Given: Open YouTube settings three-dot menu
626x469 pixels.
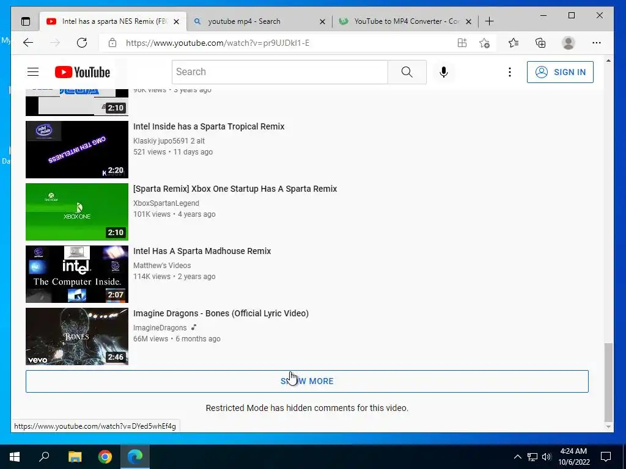Looking at the screenshot, I should 510,72.
